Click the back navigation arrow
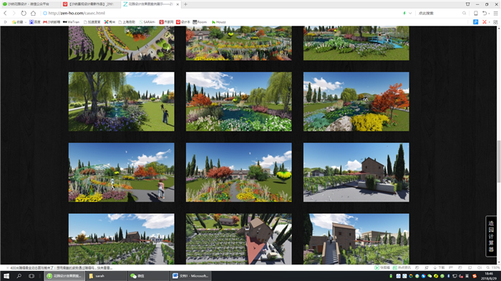This screenshot has width=501, height=281. point(5,13)
